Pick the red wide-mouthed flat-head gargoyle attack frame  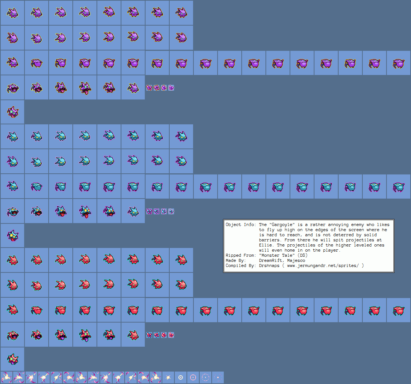tap(12, 335)
